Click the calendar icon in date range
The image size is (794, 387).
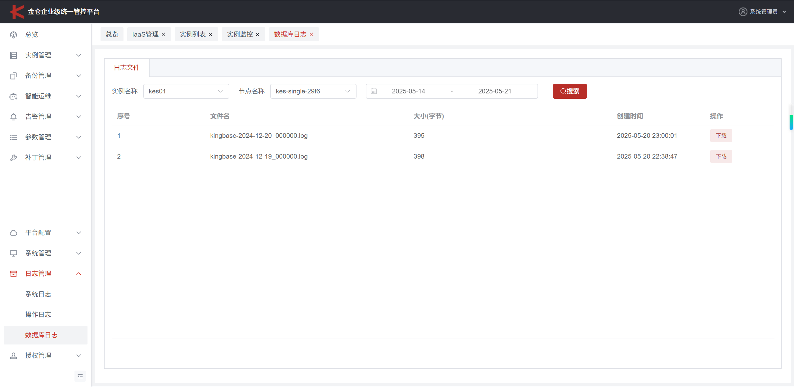(x=374, y=91)
